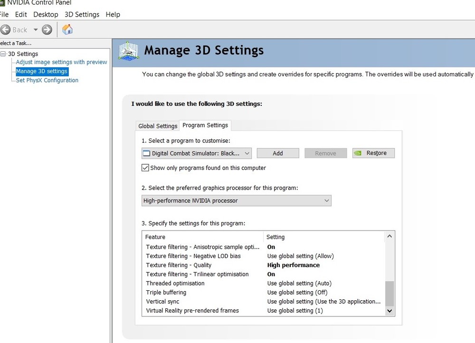This screenshot has height=343, width=475.
Task: Click the Manage 3D Settings header icon
Action: click(x=128, y=51)
